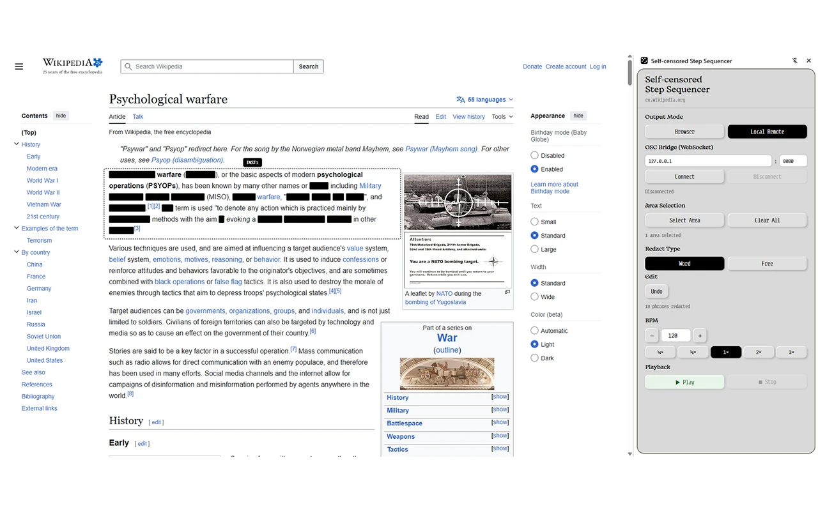This screenshot has height=511, width=818.
Task: Click the Search Wikipedia input field
Action: [207, 66]
